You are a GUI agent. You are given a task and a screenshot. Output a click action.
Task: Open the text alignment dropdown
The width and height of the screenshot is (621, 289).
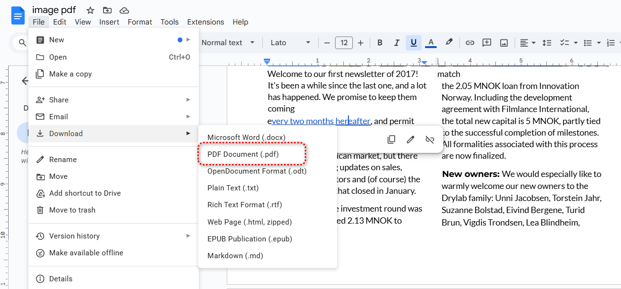[x=528, y=43]
